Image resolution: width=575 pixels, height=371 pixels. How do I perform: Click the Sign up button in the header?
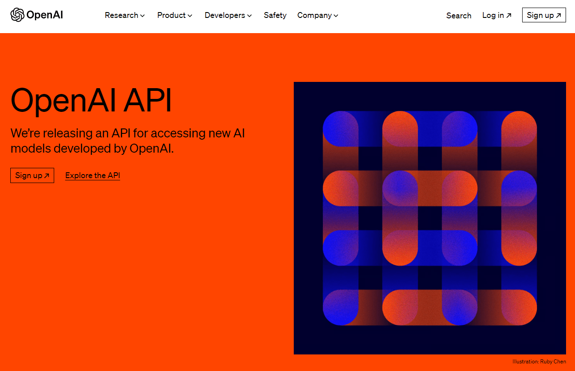pos(544,15)
